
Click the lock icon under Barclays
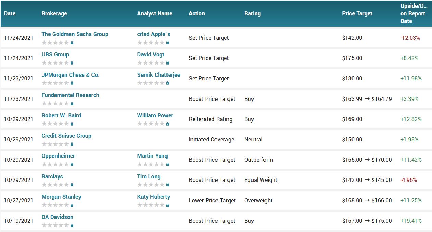click(72, 185)
